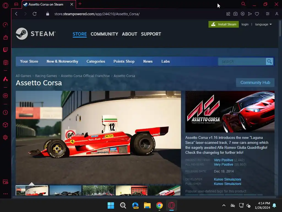This screenshot has width=282, height=212.
Task: Open Windows Start menu
Action: point(111,205)
